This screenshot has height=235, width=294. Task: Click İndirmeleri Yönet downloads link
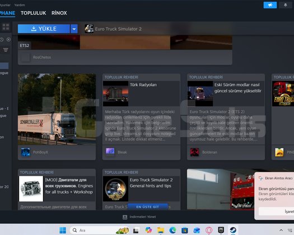click(x=143, y=217)
